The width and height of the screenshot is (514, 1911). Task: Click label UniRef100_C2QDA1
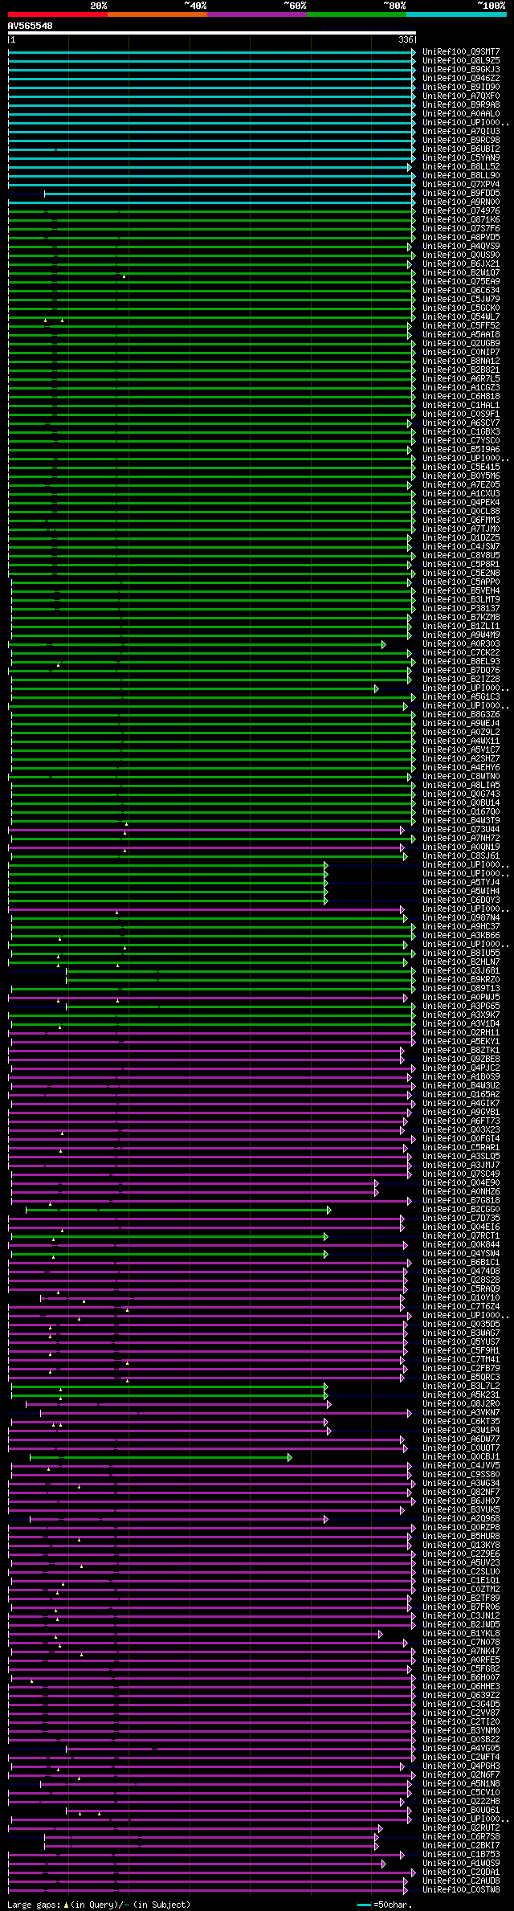pos(461,1872)
